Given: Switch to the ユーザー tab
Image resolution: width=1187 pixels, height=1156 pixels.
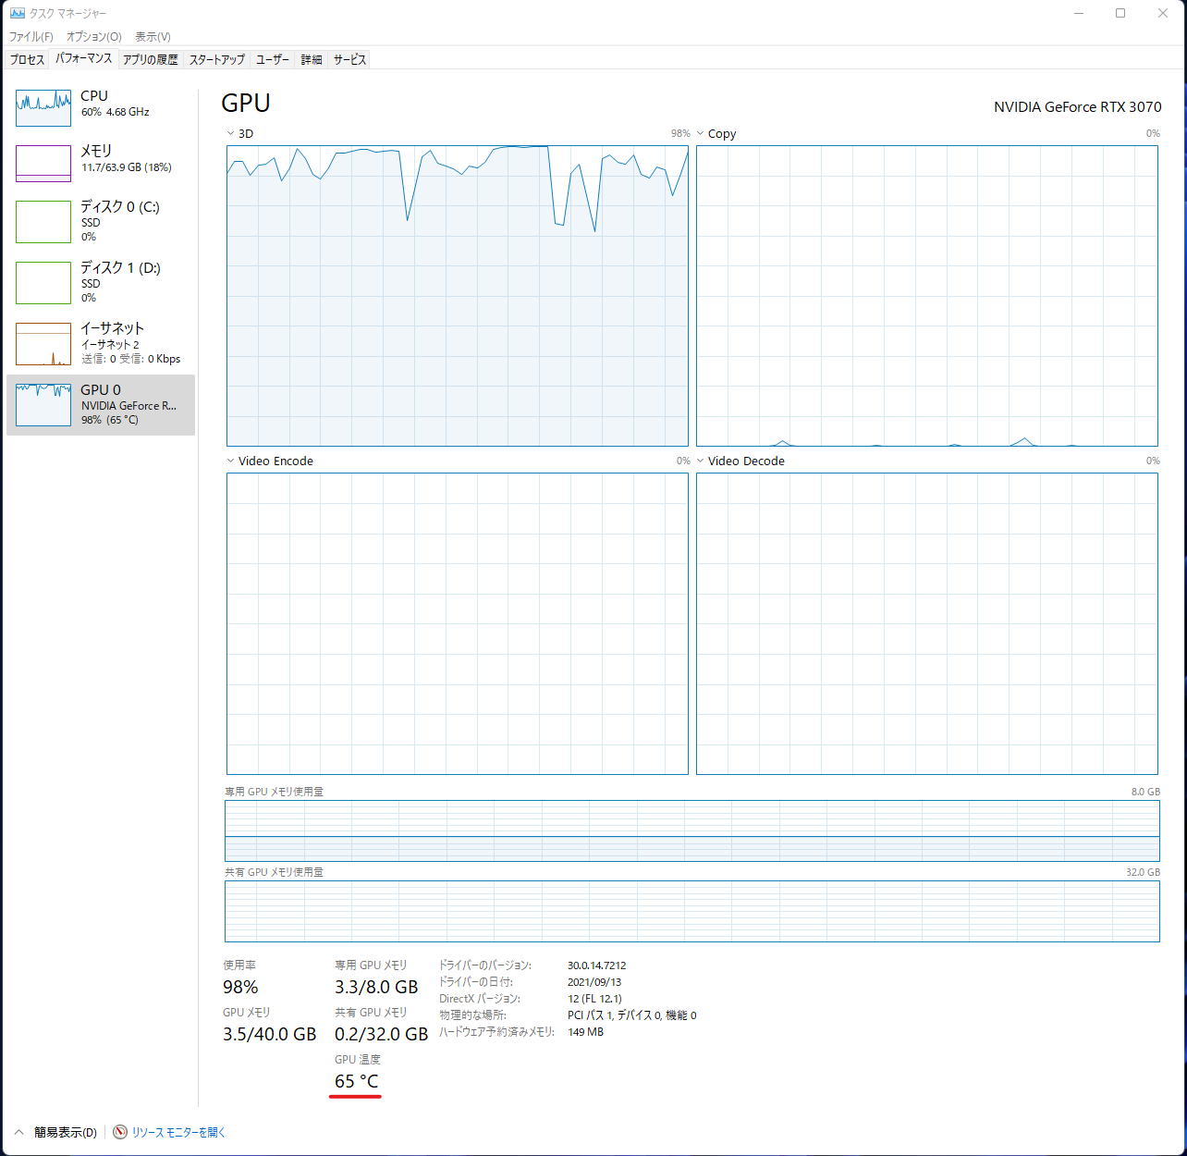Looking at the screenshot, I should [273, 59].
